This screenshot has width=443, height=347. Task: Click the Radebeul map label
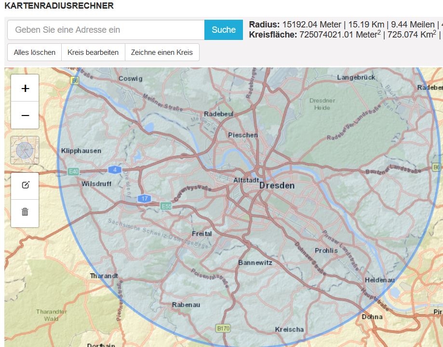pos(219,114)
